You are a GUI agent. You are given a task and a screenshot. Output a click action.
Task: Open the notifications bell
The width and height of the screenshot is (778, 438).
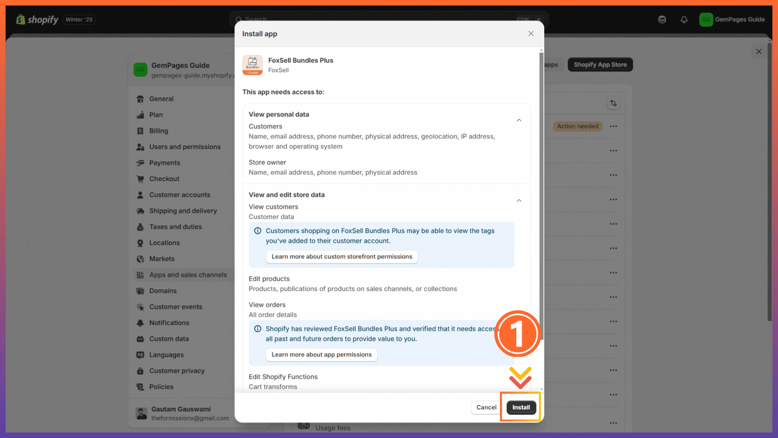click(684, 19)
